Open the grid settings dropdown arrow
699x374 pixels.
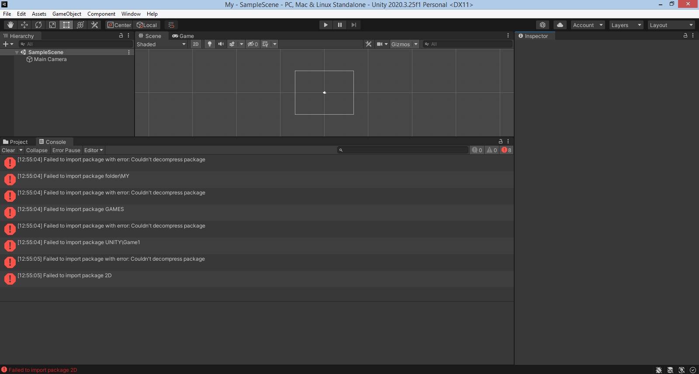(x=275, y=44)
